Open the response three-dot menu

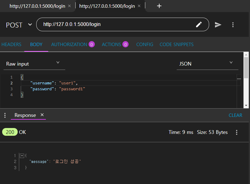236,132
